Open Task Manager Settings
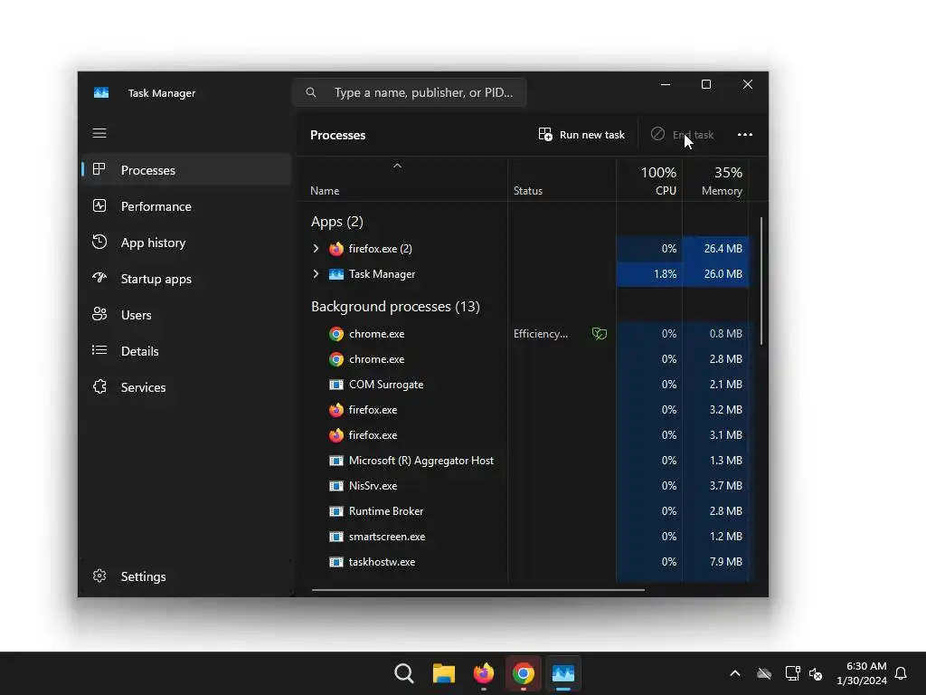Image resolution: width=926 pixels, height=695 pixels. (x=186, y=576)
